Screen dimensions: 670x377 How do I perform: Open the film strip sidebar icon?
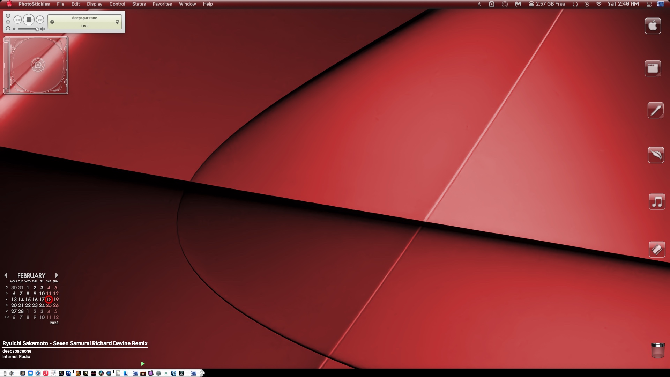(657, 250)
